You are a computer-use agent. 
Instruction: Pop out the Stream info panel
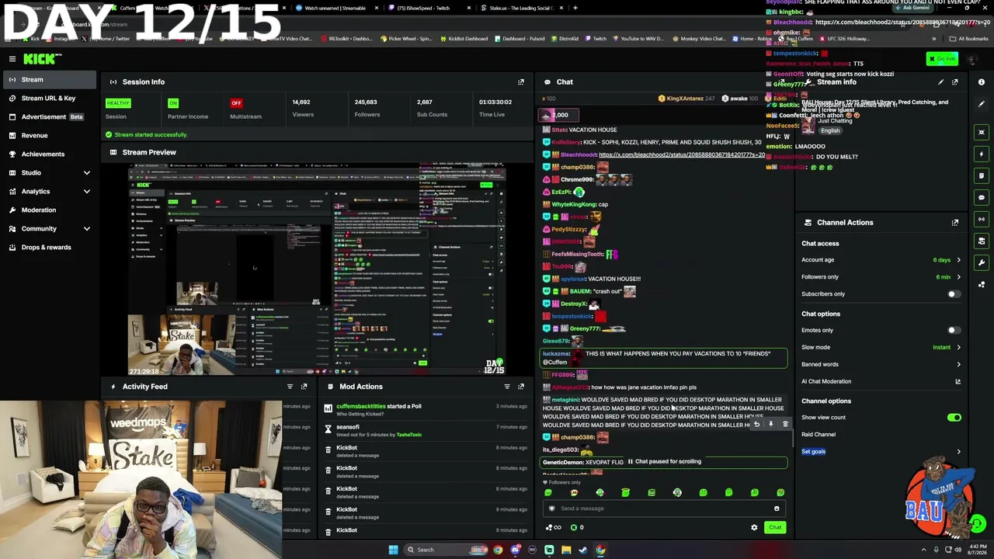click(955, 82)
